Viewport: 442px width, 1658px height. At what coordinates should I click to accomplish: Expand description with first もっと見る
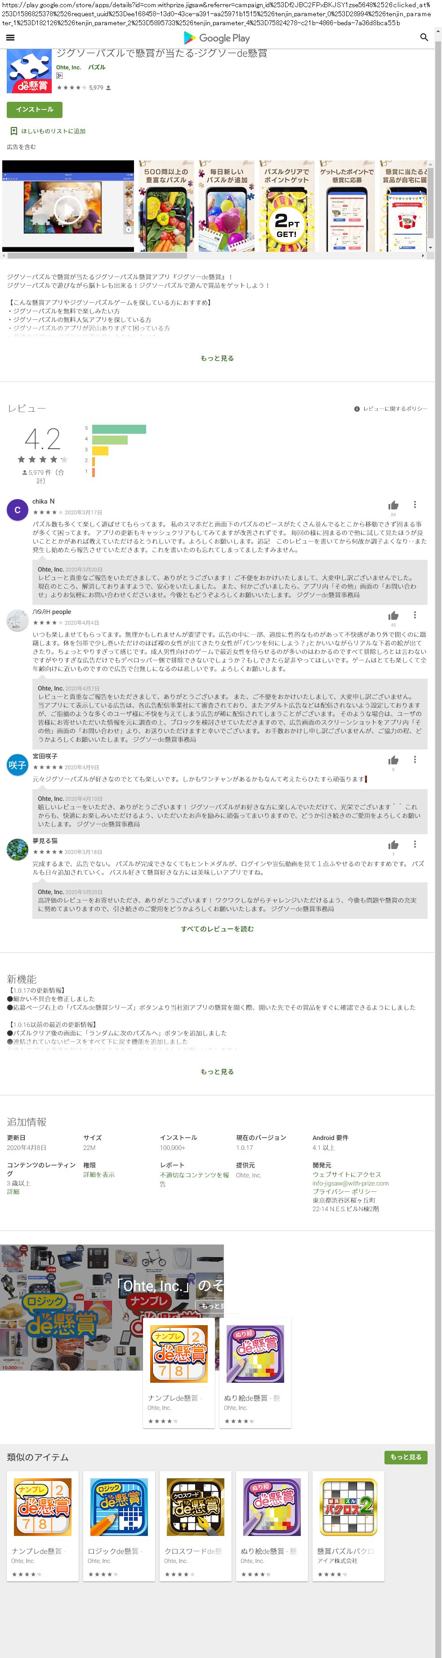[217, 359]
